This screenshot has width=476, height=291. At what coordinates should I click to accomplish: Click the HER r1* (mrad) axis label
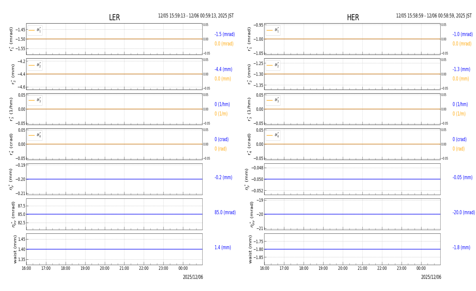coord(249,39)
